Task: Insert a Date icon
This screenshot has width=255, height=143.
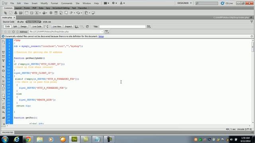Action: point(56,13)
